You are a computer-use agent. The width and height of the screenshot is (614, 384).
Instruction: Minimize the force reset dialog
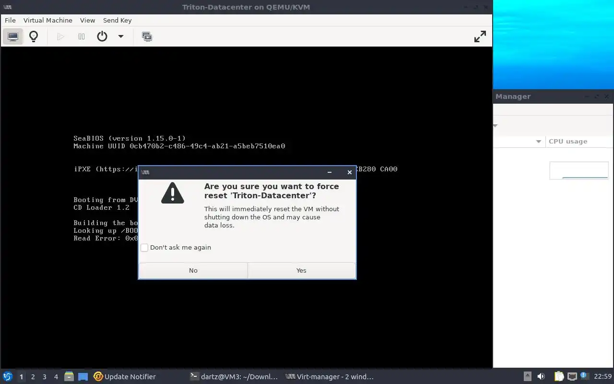coord(330,172)
